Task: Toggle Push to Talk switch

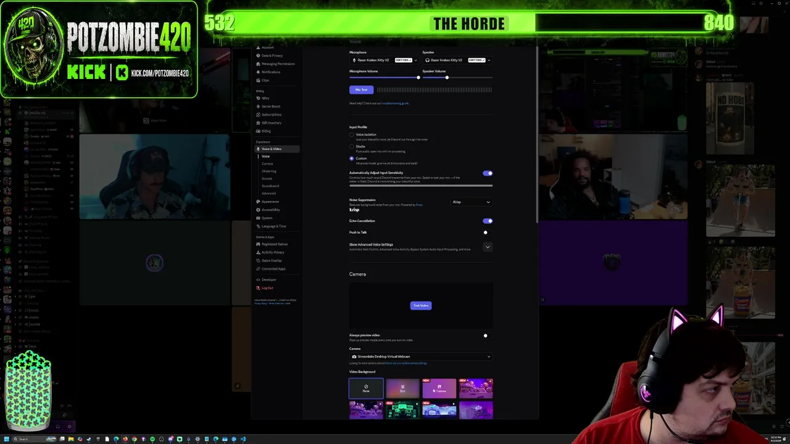Action: (x=487, y=232)
